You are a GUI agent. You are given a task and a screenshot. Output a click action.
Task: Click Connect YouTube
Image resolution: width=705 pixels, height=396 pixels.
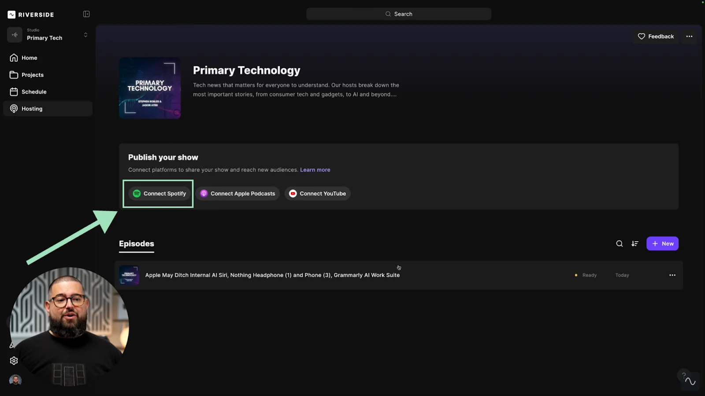[x=318, y=194]
